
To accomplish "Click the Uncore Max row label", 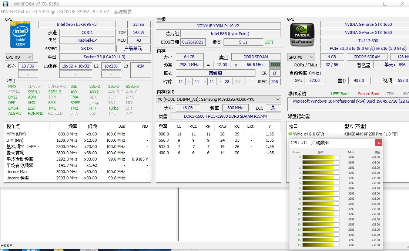I will (x=17, y=172).
